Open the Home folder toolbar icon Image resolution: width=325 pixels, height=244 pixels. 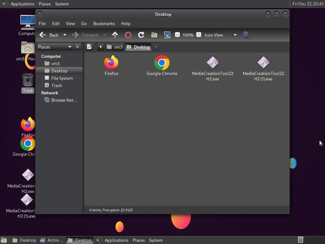click(154, 35)
